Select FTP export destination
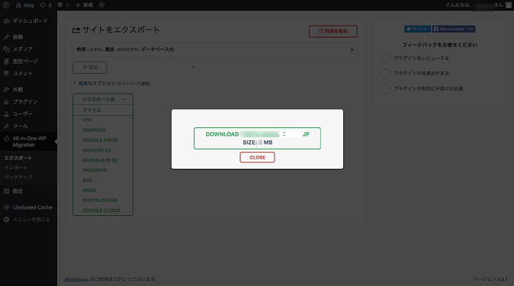The width and height of the screenshot is (514, 286). coord(87,120)
